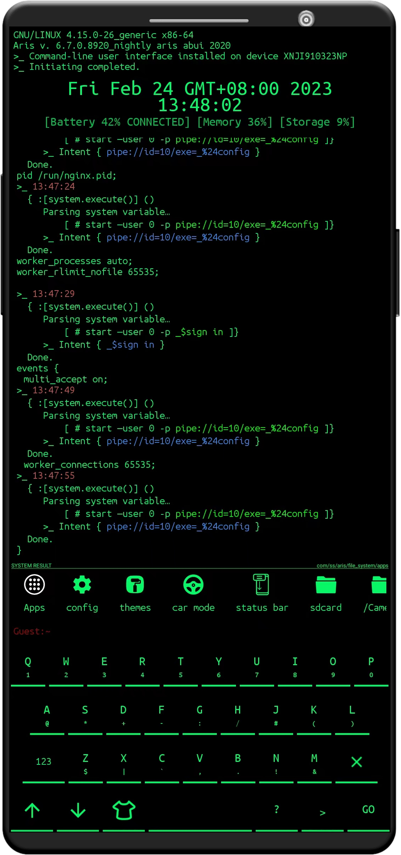
Task: Open the Apps grid icon
Action: click(34, 585)
